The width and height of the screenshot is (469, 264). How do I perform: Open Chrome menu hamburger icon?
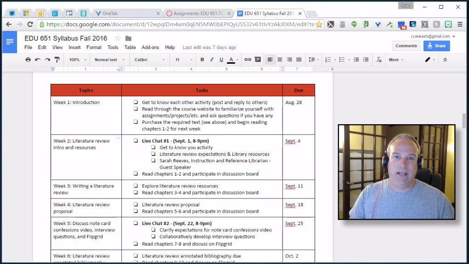tap(460, 24)
